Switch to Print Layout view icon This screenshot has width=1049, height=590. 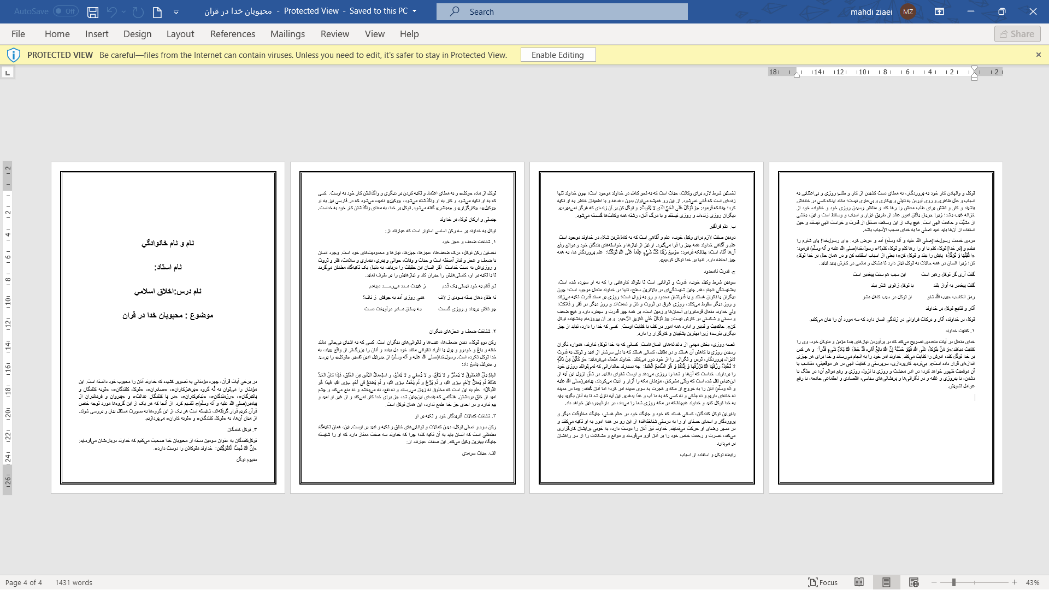point(886,582)
